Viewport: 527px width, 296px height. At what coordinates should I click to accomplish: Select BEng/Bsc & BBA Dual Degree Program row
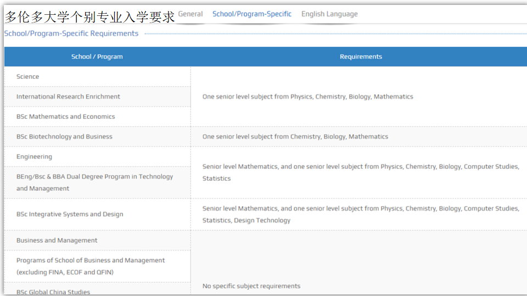pyautogui.click(x=98, y=183)
